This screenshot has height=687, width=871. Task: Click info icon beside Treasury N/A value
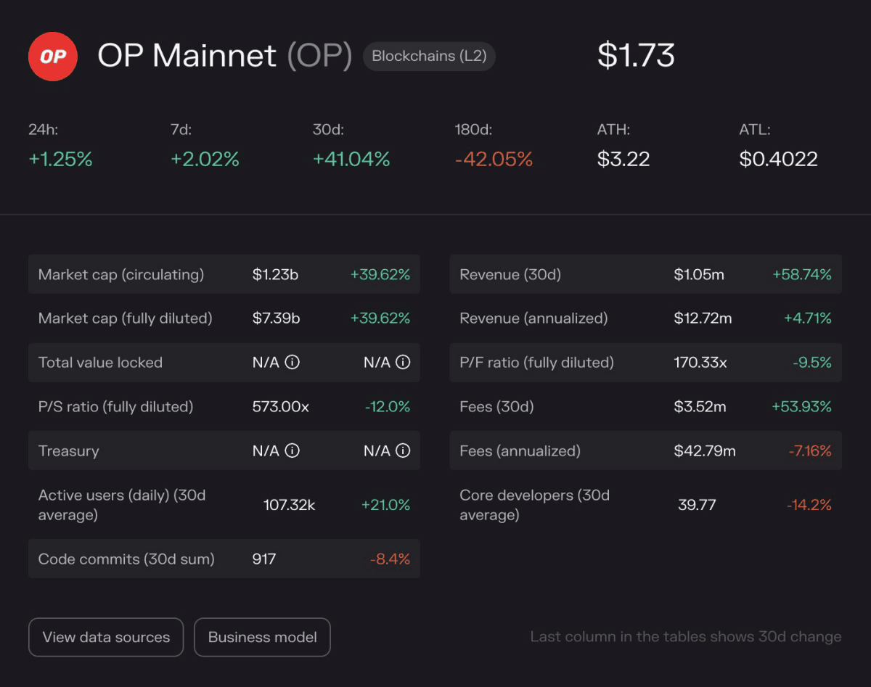pos(292,451)
